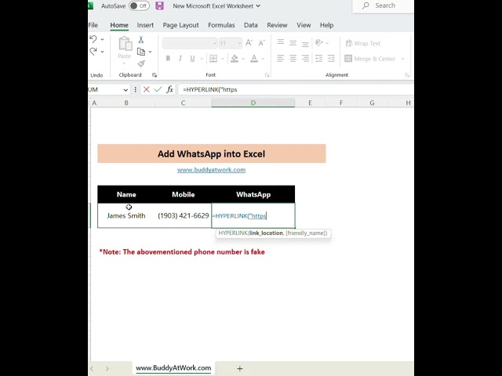Click the Cut scissors icon

pyautogui.click(x=141, y=40)
